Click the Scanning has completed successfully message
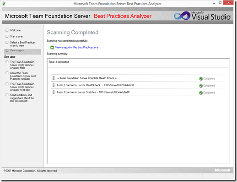237x182 pixels. (67, 41)
